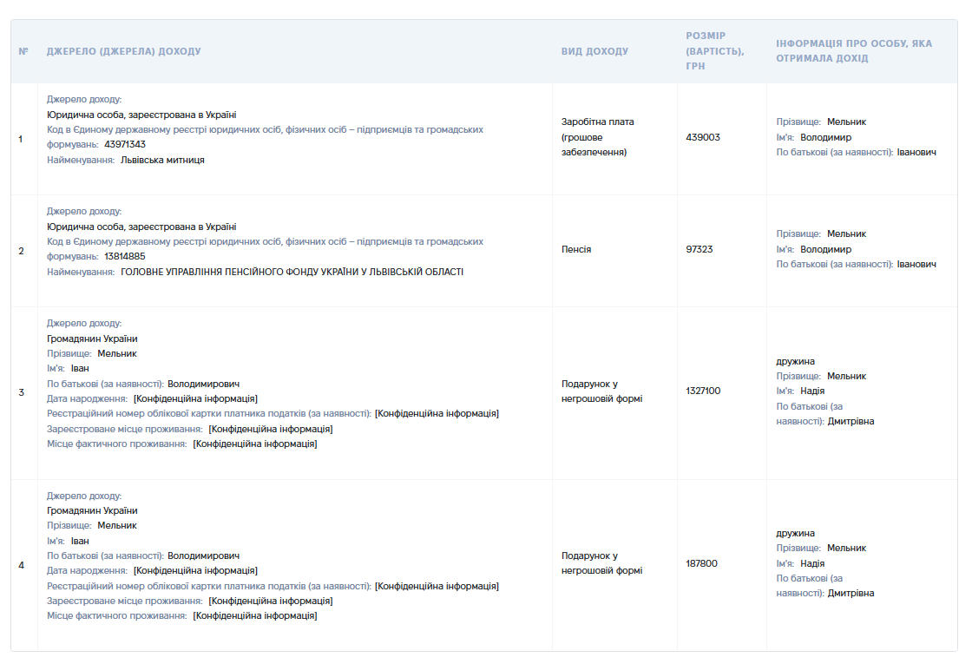Click the ВИД ДОХОДУ column header
The image size is (972, 664).
[x=595, y=51]
